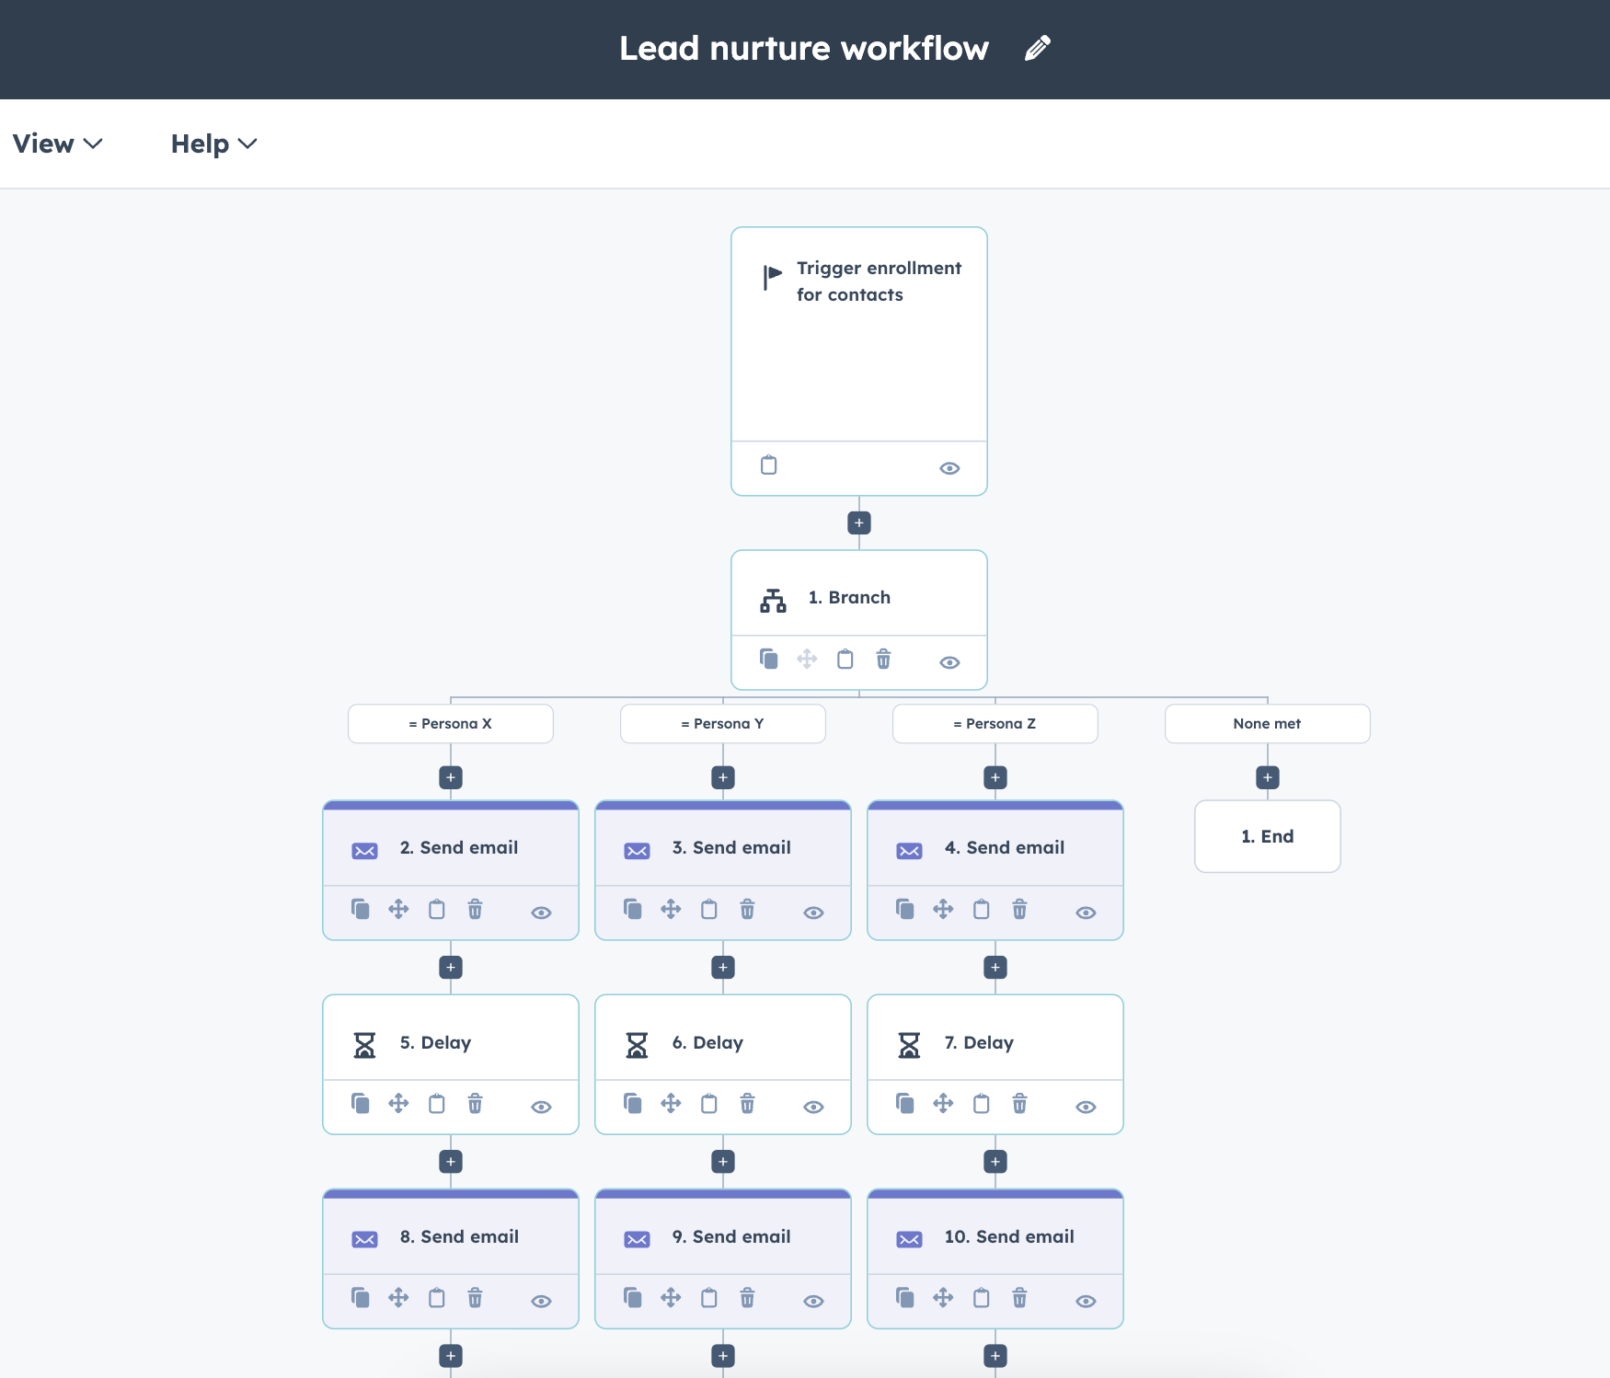Click the clipboard icon on the Trigger enrollment card

click(769, 465)
